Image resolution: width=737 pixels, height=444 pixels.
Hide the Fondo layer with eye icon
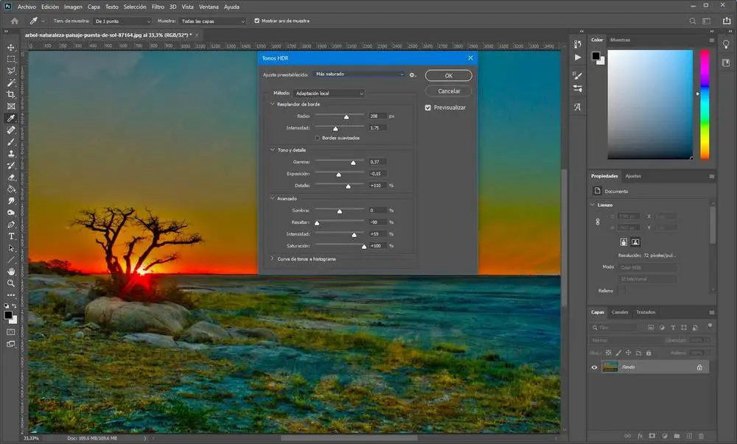pos(595,367)
